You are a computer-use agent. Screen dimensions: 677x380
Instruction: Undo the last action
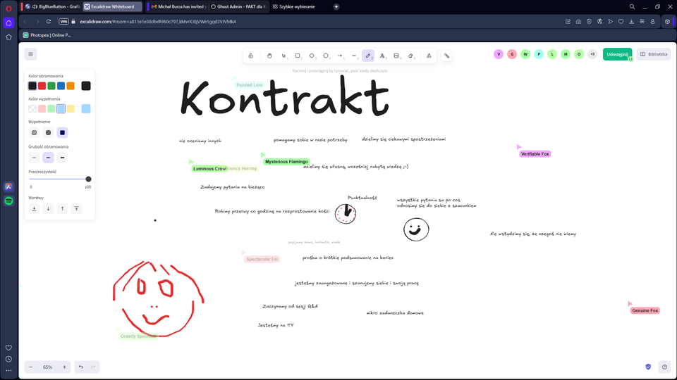pyautogui.click(x=80, y=367)
